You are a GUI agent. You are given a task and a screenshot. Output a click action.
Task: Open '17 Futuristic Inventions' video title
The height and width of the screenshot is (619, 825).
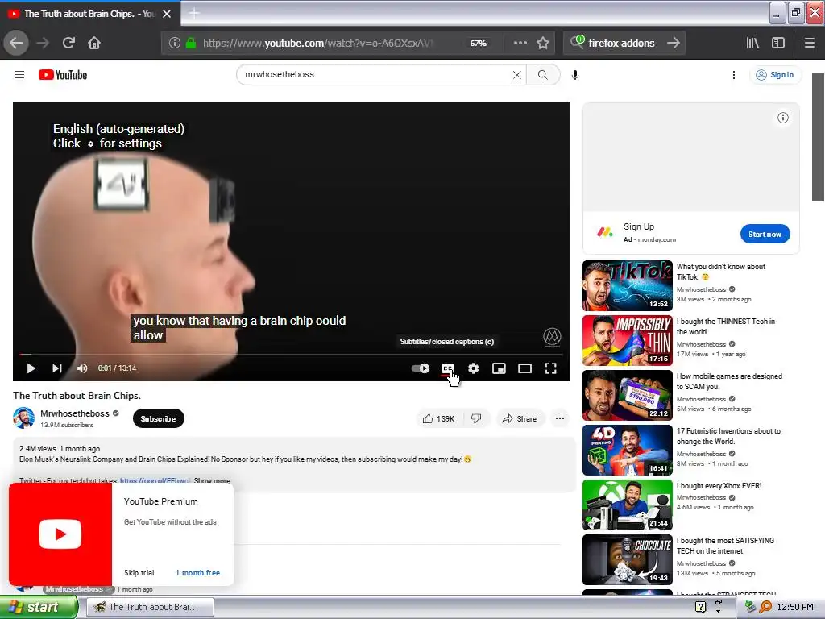[x=728, y=436]
